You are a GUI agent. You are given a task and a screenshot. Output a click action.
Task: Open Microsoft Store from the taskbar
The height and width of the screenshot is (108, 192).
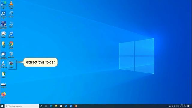coord(61,106)
